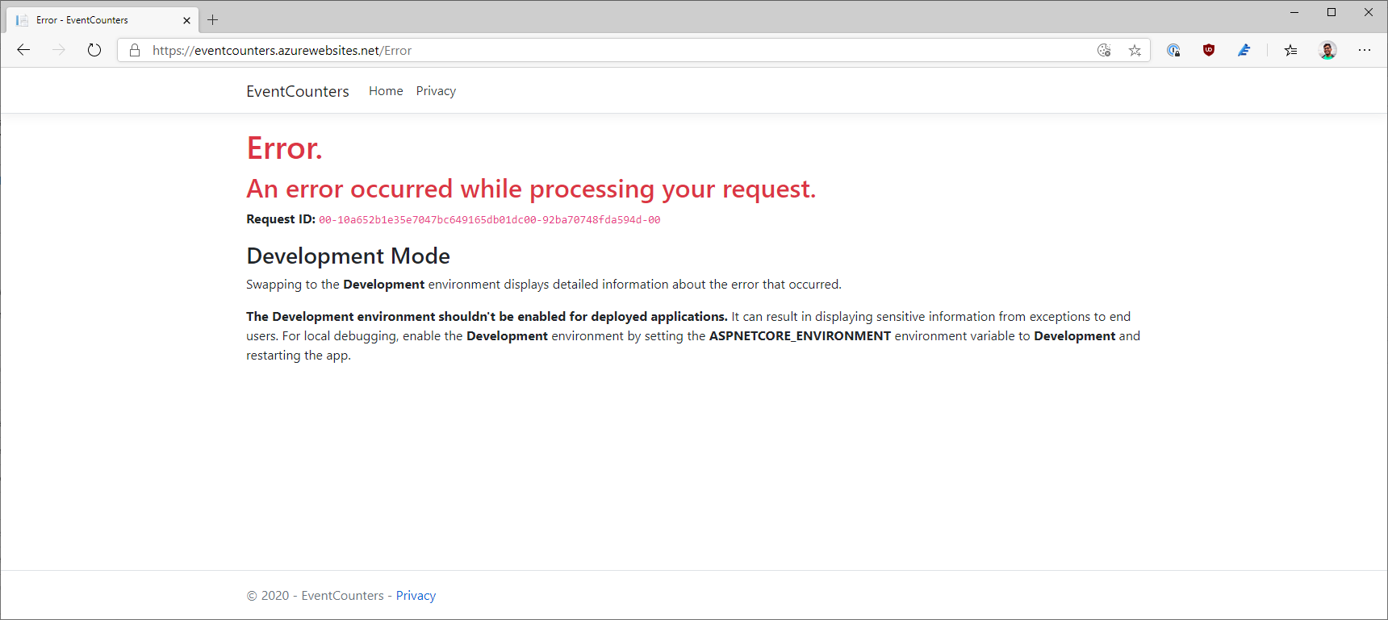The height and width of the screenshot is (620, 1388).
Task: Open the browser Settings and more menu
Action: click(1365, 50)
